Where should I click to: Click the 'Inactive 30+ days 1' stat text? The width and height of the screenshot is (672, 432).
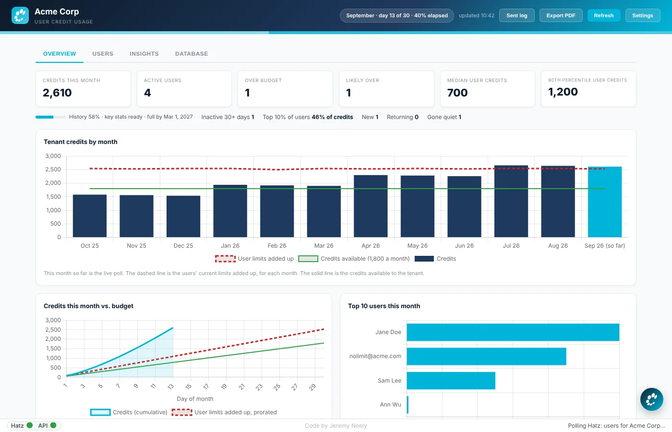point(228,117)
